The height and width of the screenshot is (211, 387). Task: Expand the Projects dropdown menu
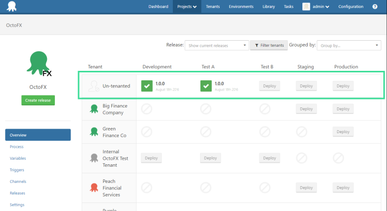click(x=187, y=7)
